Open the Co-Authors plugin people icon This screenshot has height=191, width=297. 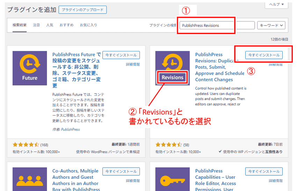[x=30, y=179]
